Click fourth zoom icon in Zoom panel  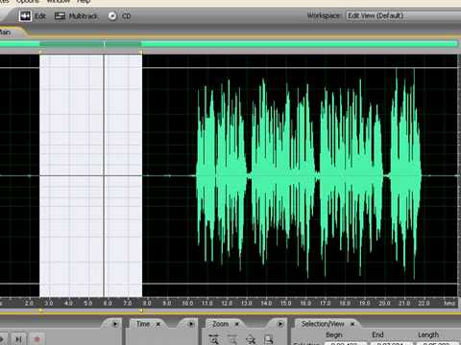269,339
